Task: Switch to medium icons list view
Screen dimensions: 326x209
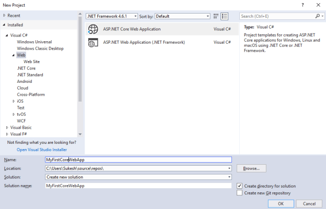Action: 224,16
